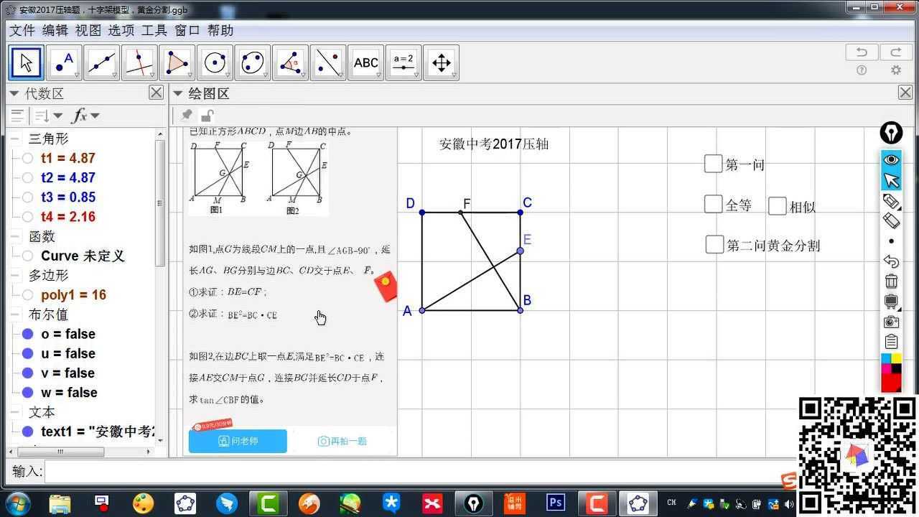Click the 问老师 button
The width and height of the screenshot is (919, 517).
238,441
